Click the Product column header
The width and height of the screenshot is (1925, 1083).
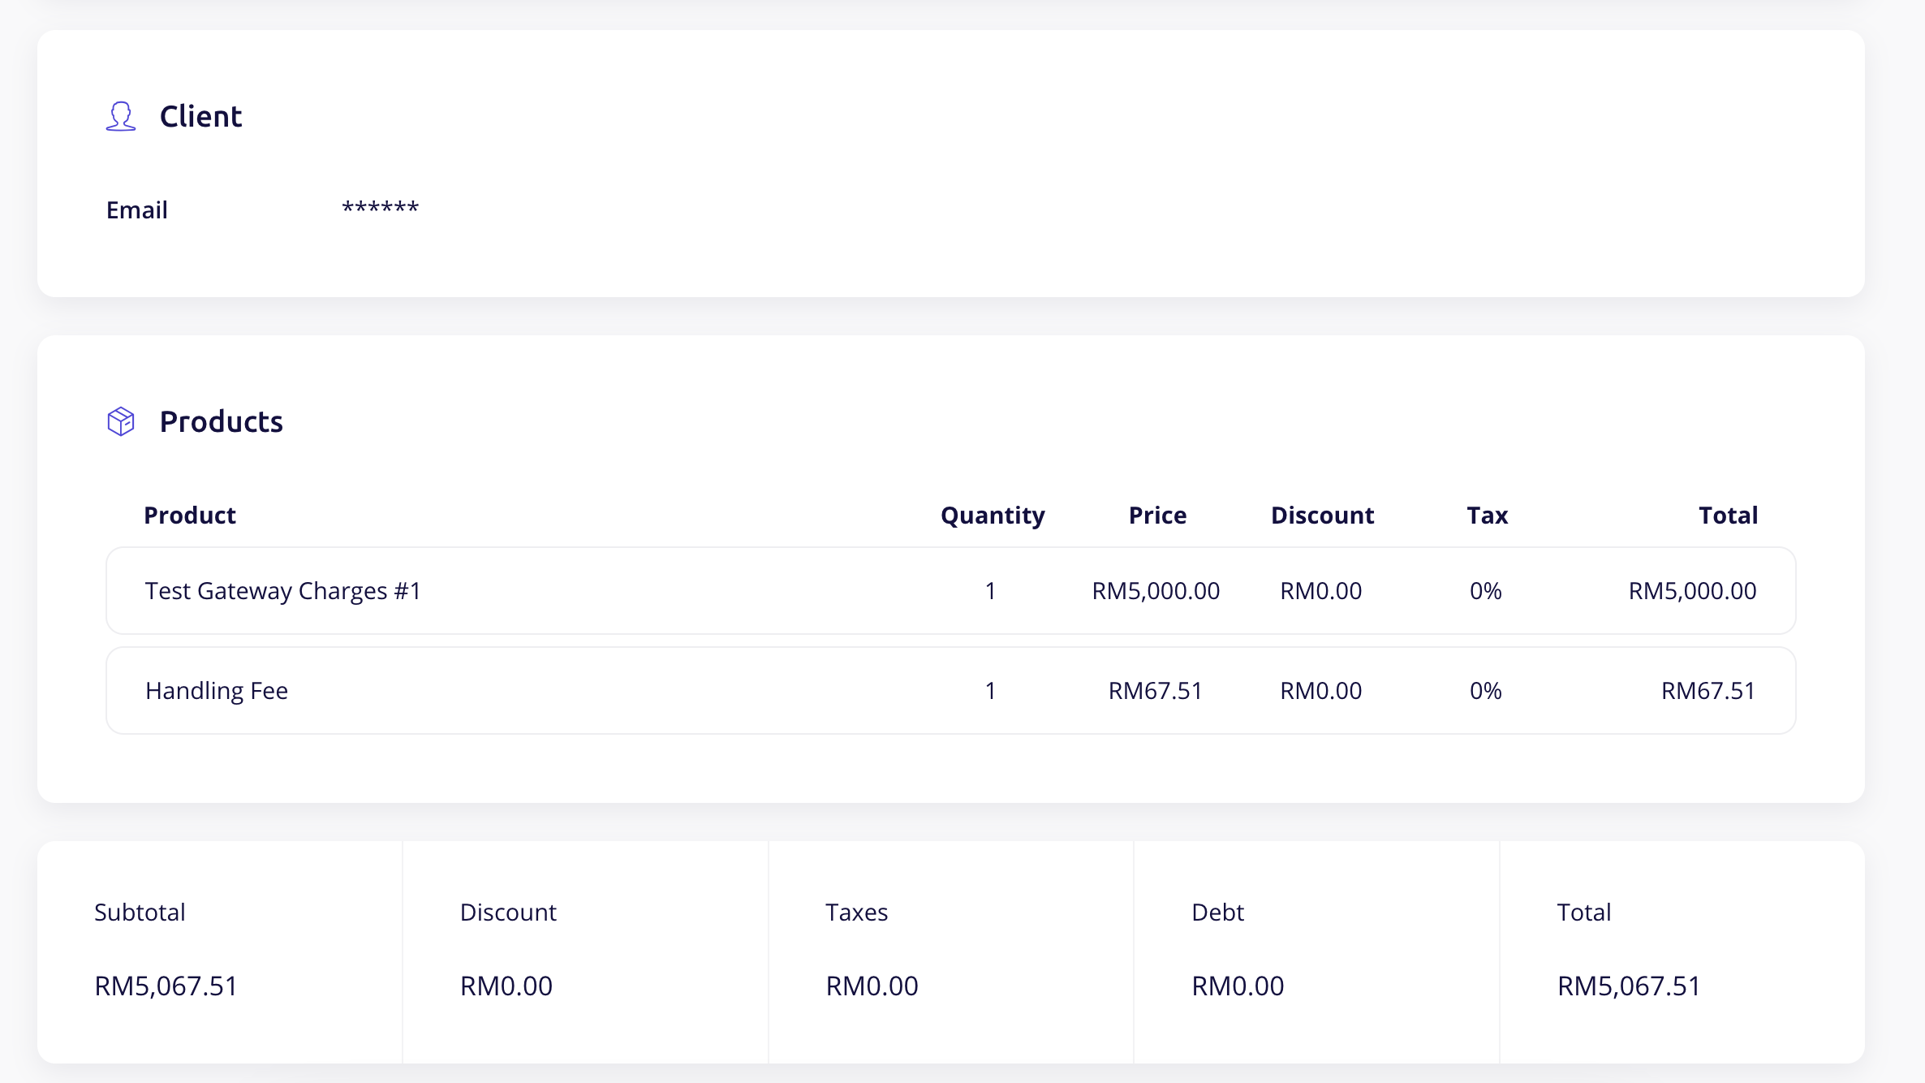(190, 515)
